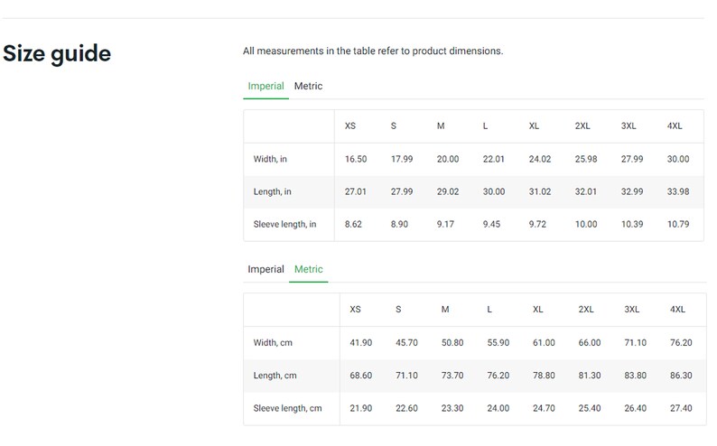Click the 3XL column header in centimeters table
Viewport: 717px width, 446px height.
631,310
